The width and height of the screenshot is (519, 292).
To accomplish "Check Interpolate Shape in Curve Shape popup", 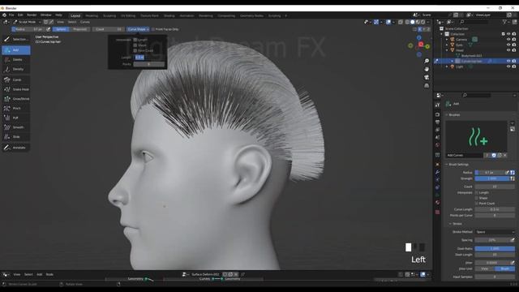I will coord(135,45).
